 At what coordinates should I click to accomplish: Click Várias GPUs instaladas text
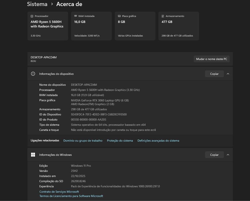pos(130,36)
